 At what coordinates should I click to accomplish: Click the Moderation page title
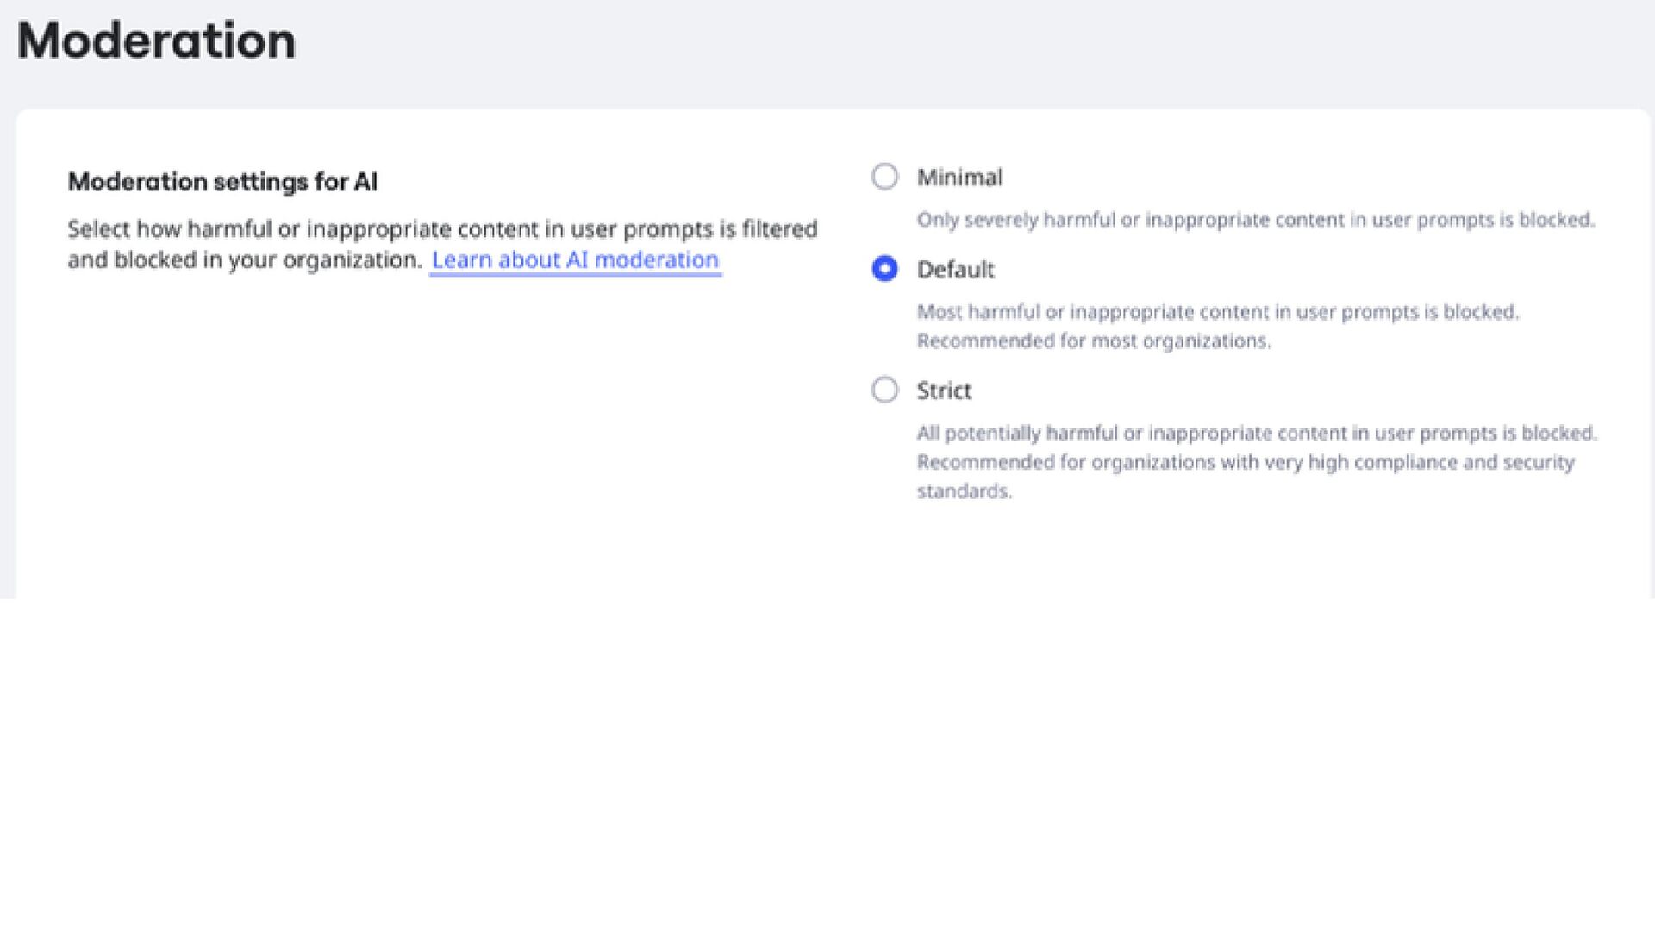[156, 41]
